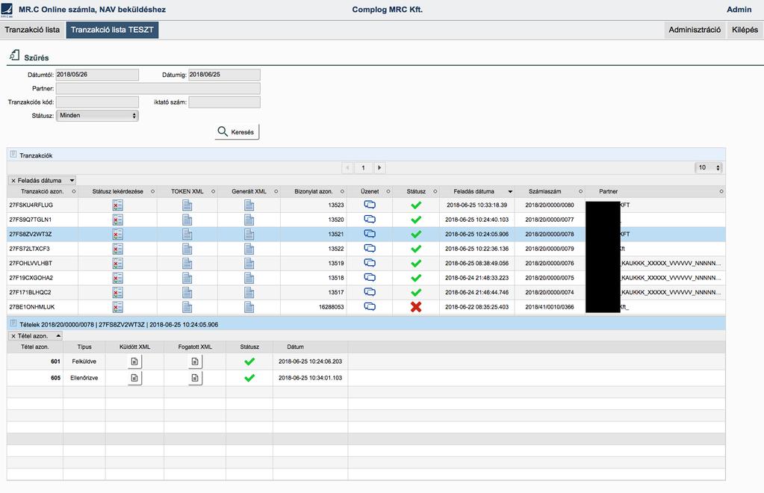Sort by Üzenet column header
This screenshot has width=764, height=493.
pyautogui.click(x=370, y=191)
